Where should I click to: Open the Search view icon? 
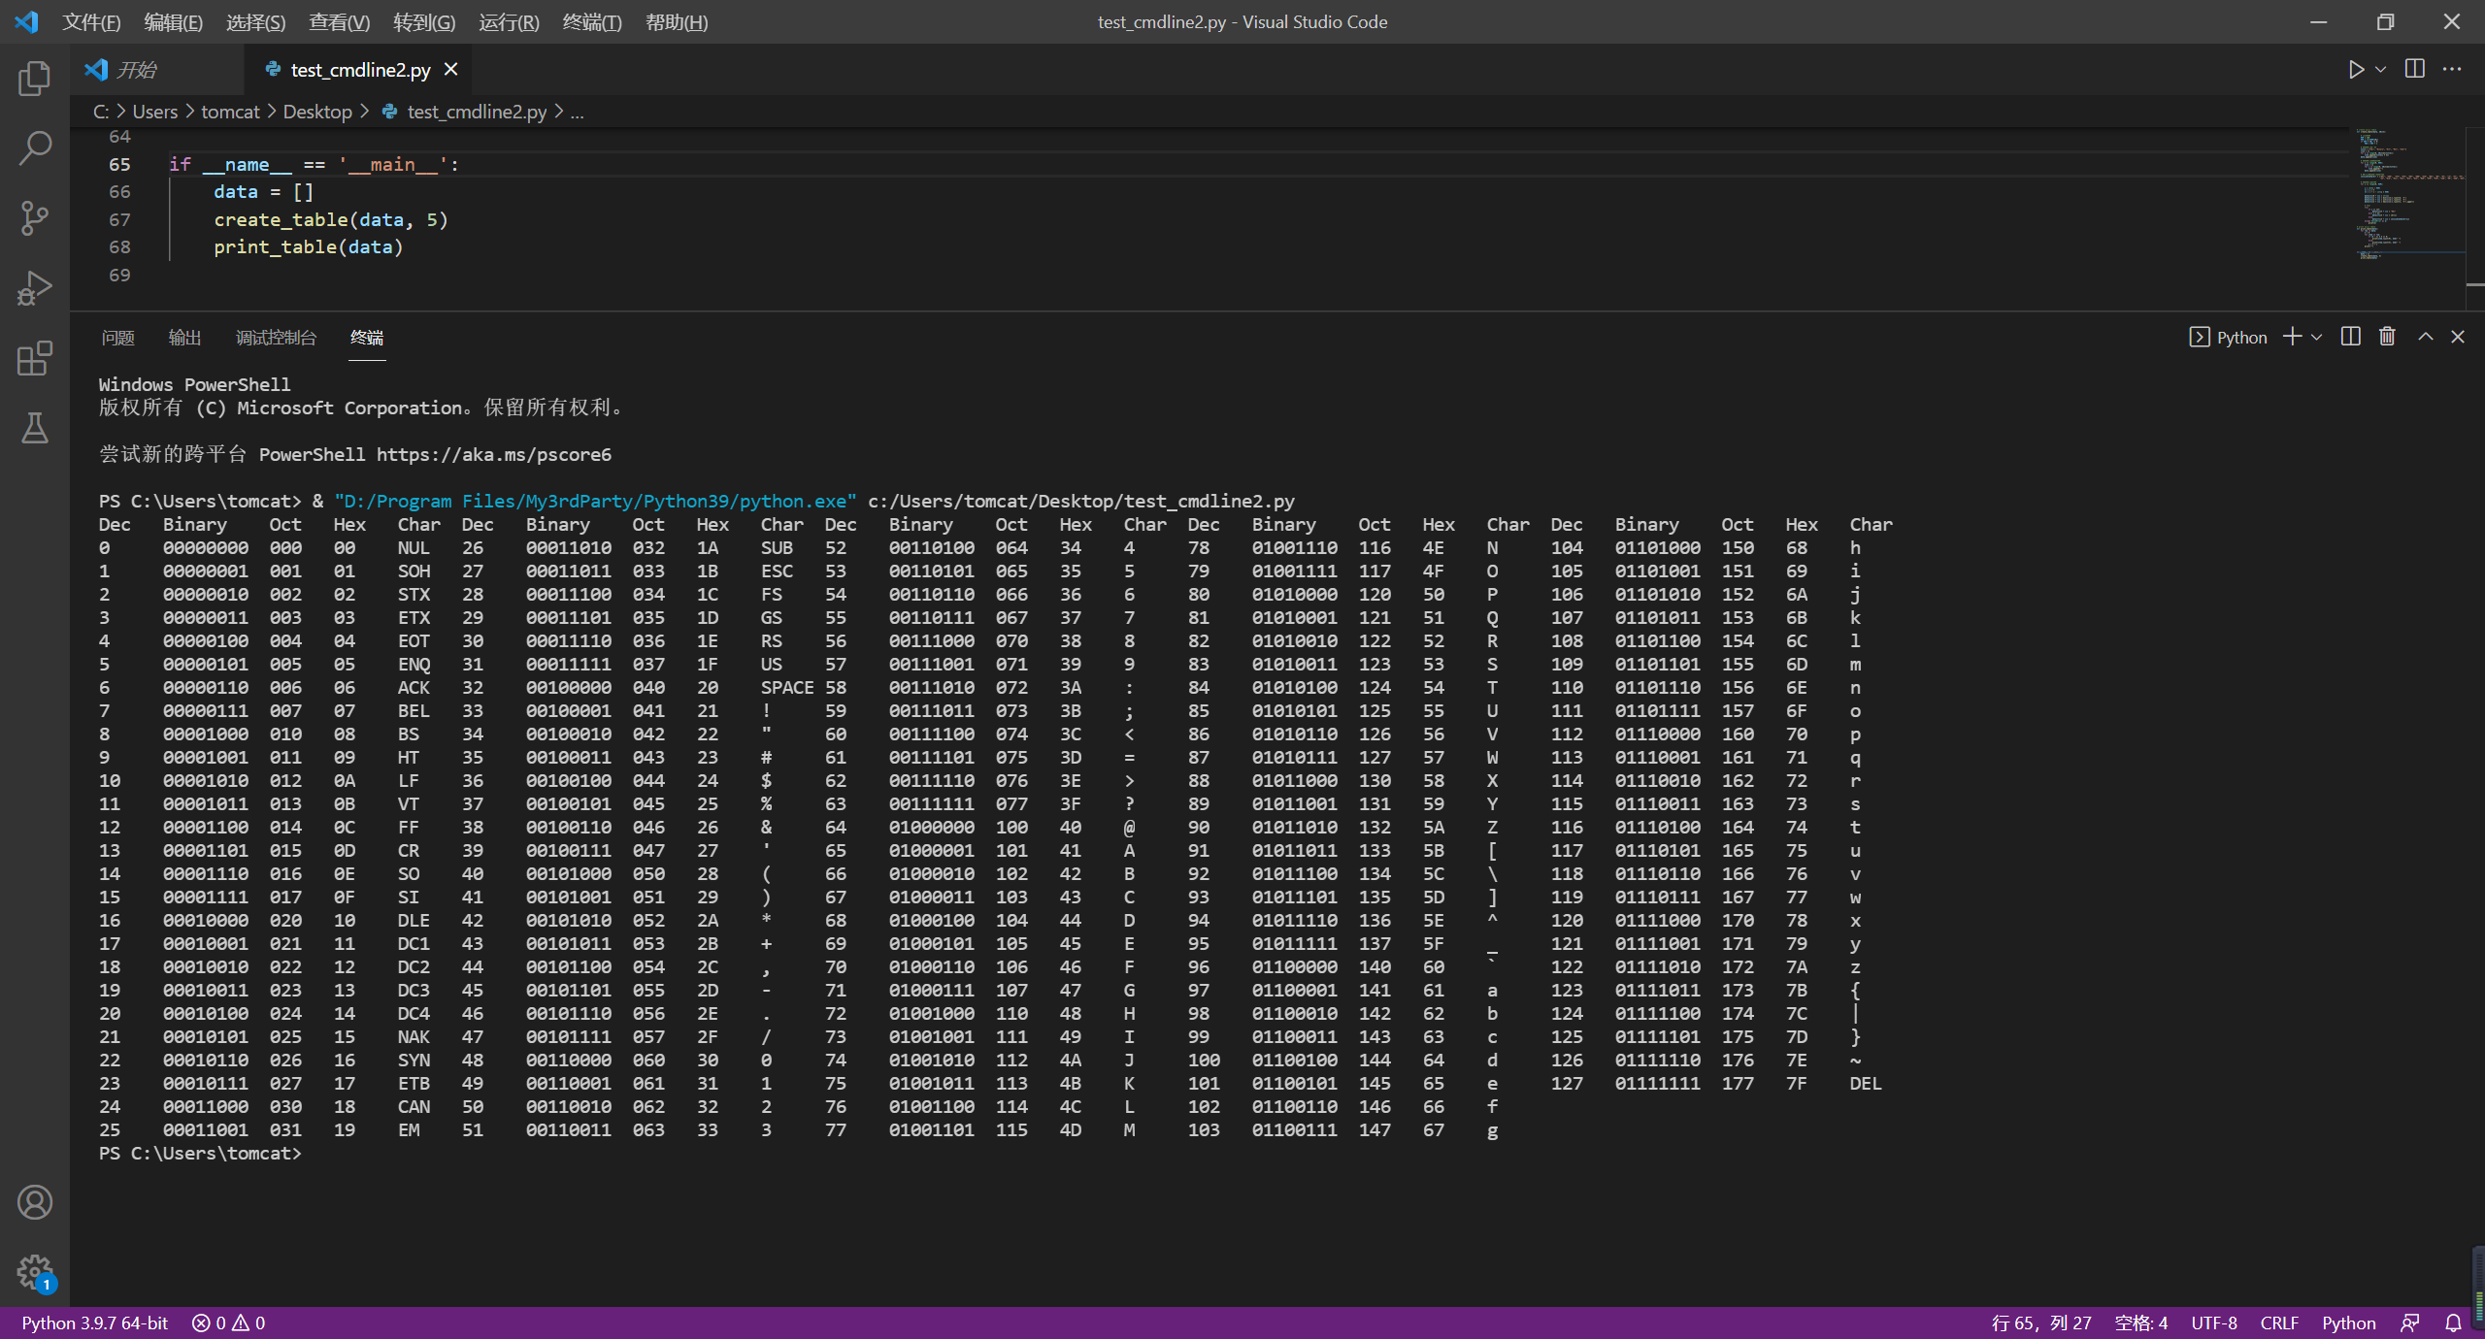click(x=35, y=148)
